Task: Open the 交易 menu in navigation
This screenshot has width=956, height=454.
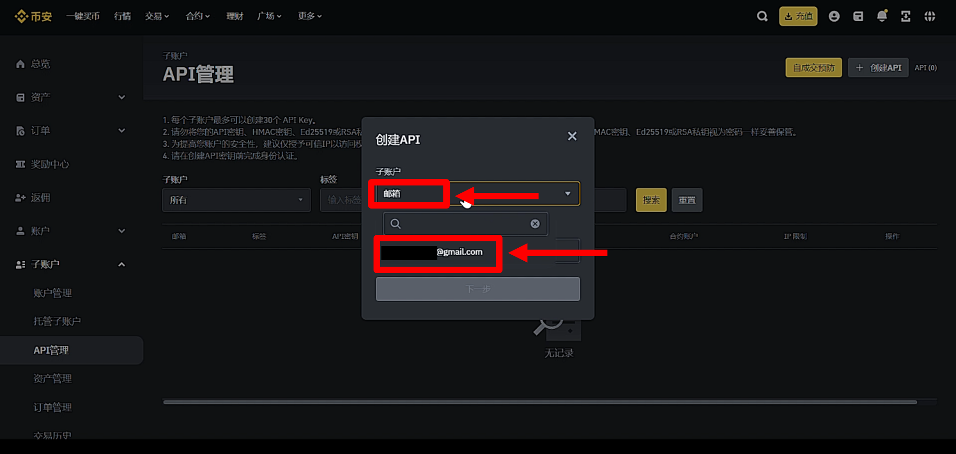Action: (157, 16)
